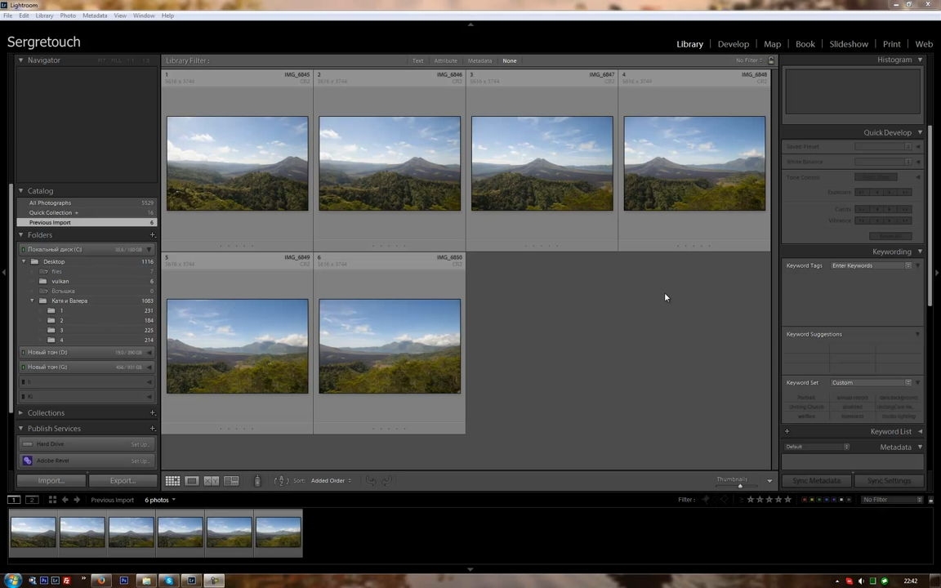Switch to the Slideshow module

pos(849,44)
